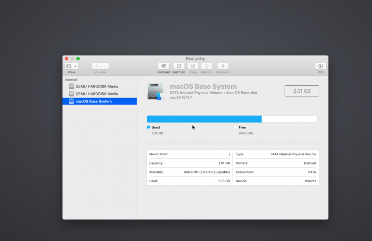Screen dimensions: 372x241
Task: Click the white free space portion
Action: [x=289, y=119]
